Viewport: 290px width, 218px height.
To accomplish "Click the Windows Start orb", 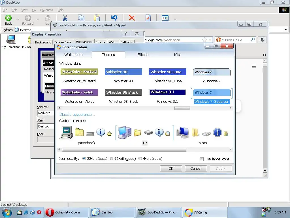I will click(x=7, y=212).
